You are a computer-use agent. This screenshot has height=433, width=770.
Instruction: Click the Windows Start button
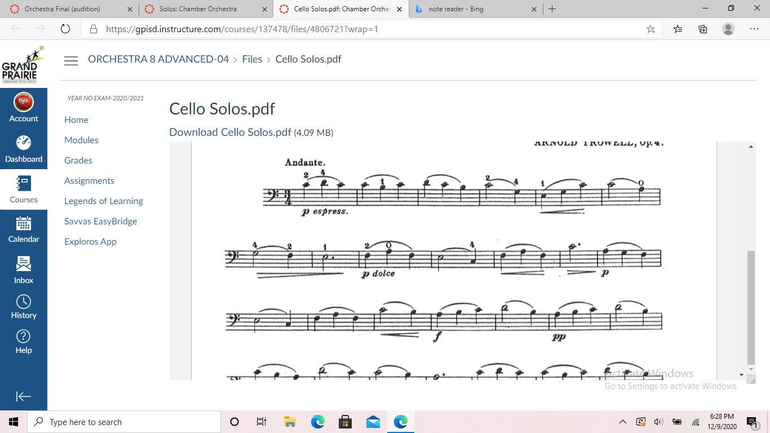pos(14,422)
